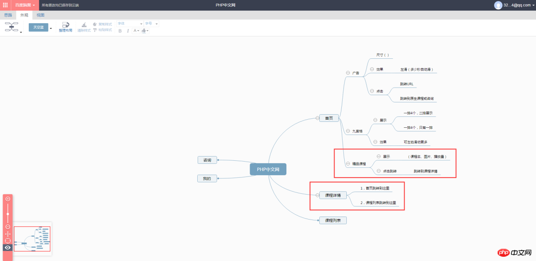Click 粘贴样式 paste style
The image size is (536, 261).
tap(103, 30)
